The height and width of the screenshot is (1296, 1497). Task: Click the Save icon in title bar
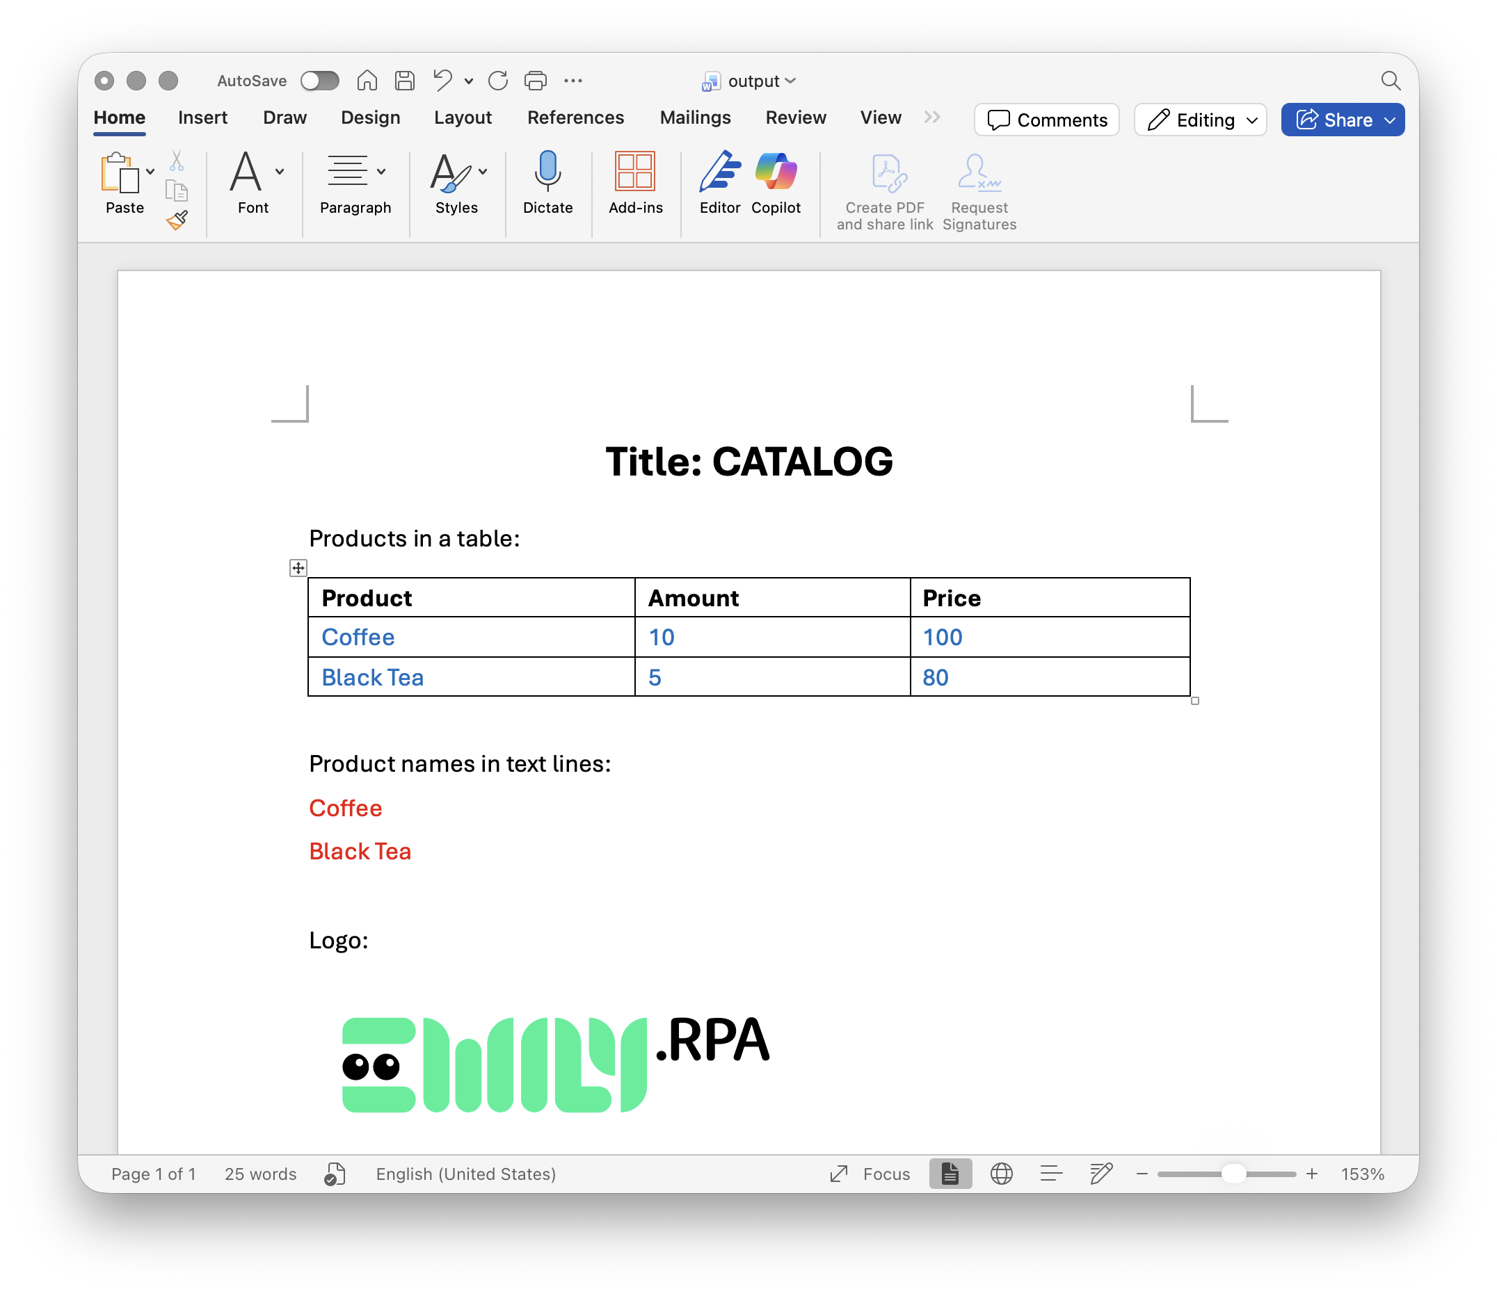click(404, 81)
